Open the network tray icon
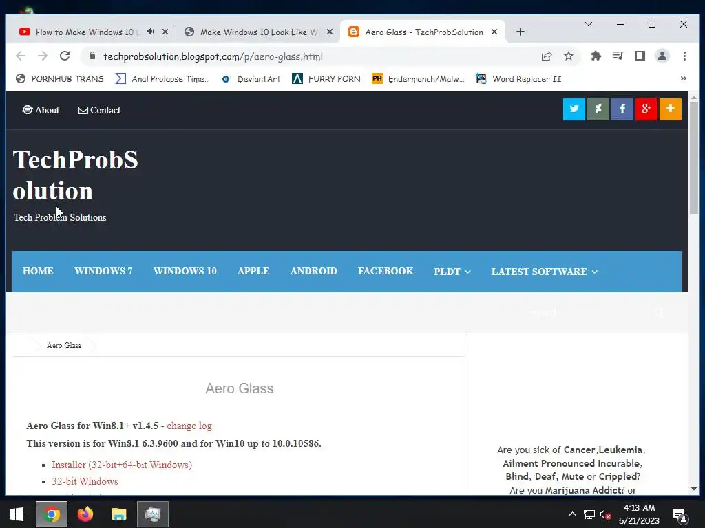705x528 pixels. tap(589, 514)
